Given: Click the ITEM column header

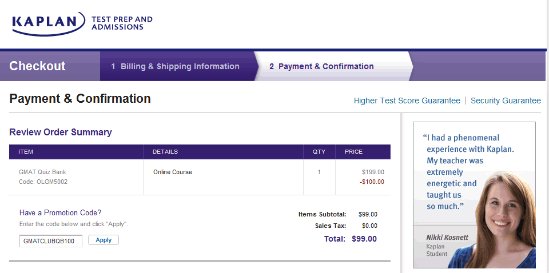Looking at the screenshot, I should coord(26,152).
